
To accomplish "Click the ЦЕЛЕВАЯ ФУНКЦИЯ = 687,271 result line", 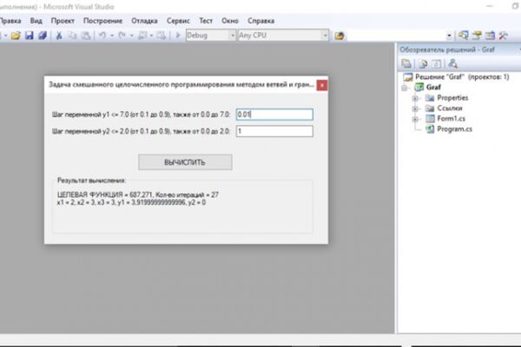I will [x=138, y=195].
